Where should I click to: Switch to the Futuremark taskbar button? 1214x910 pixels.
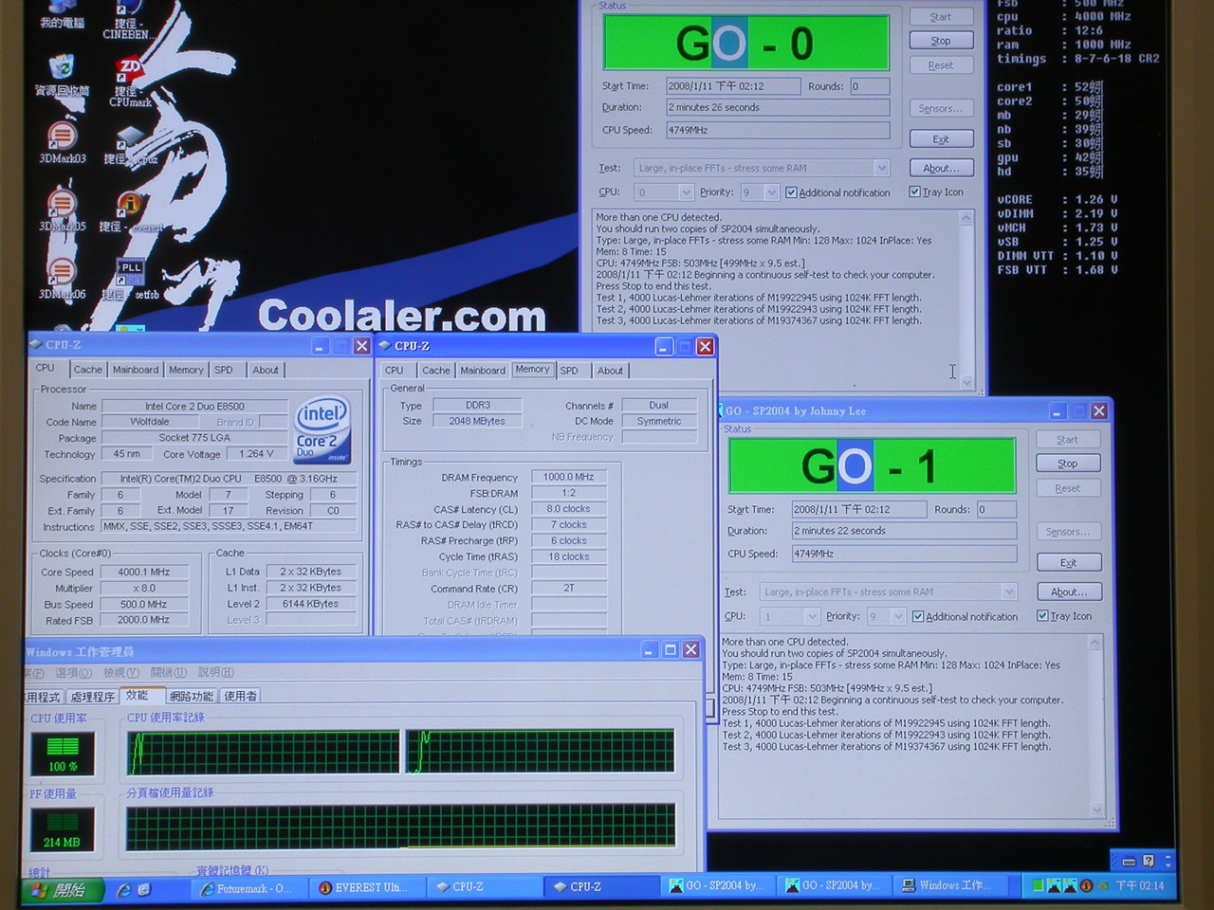click(x=248, y=888)
